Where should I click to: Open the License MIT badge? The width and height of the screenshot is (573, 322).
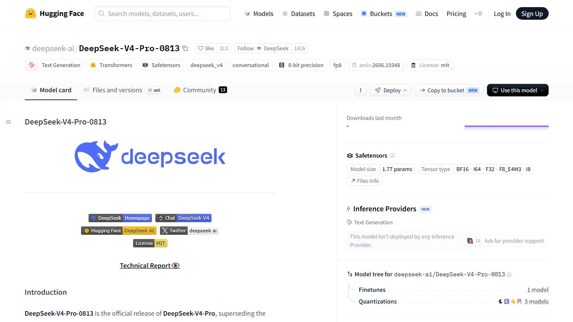tap(150, 243)
